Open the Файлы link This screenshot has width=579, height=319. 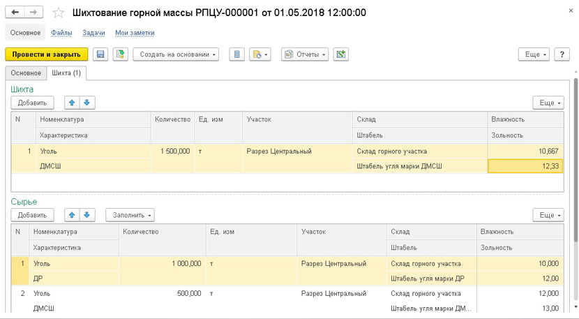pyautogui.click(x=61, y=33)
